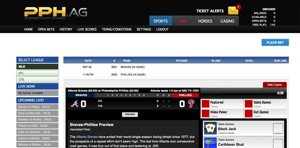Open Giants vs Dbacks upcoming game

pyautogui.click(x=37, y=138)
